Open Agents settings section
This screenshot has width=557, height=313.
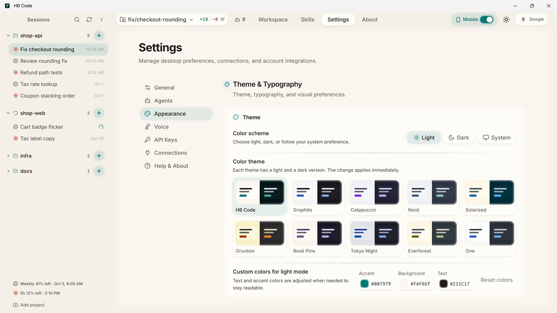pyautogui.click(x=176, y=101)
